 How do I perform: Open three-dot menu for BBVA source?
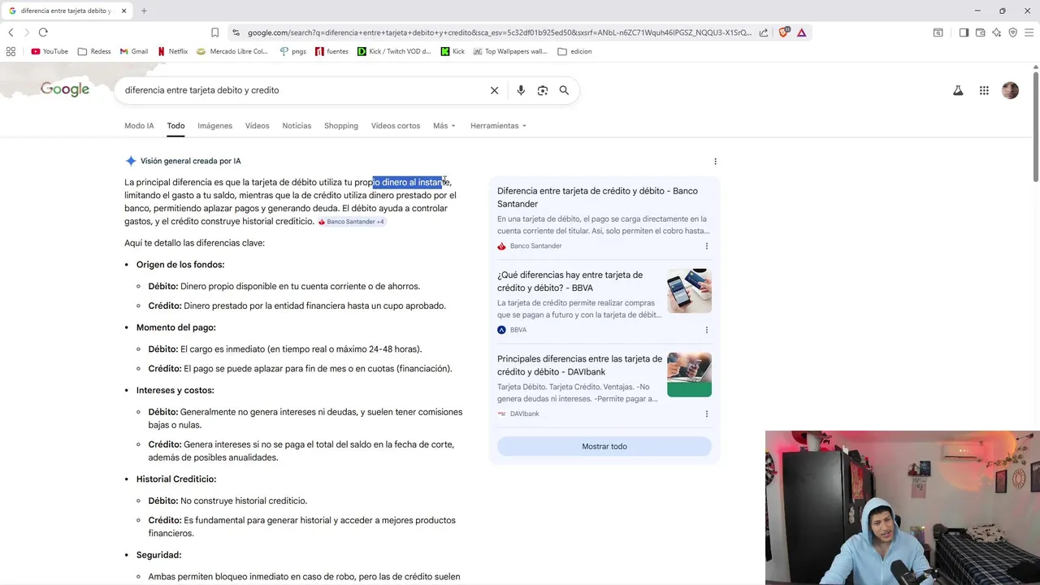click(706, 330)
